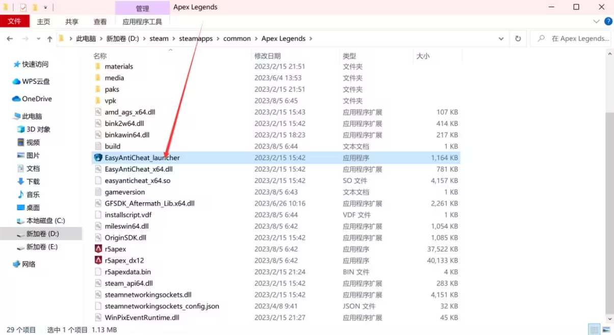Open the media folder
Viewport: 614px width, 335px height.
point(114,78)
